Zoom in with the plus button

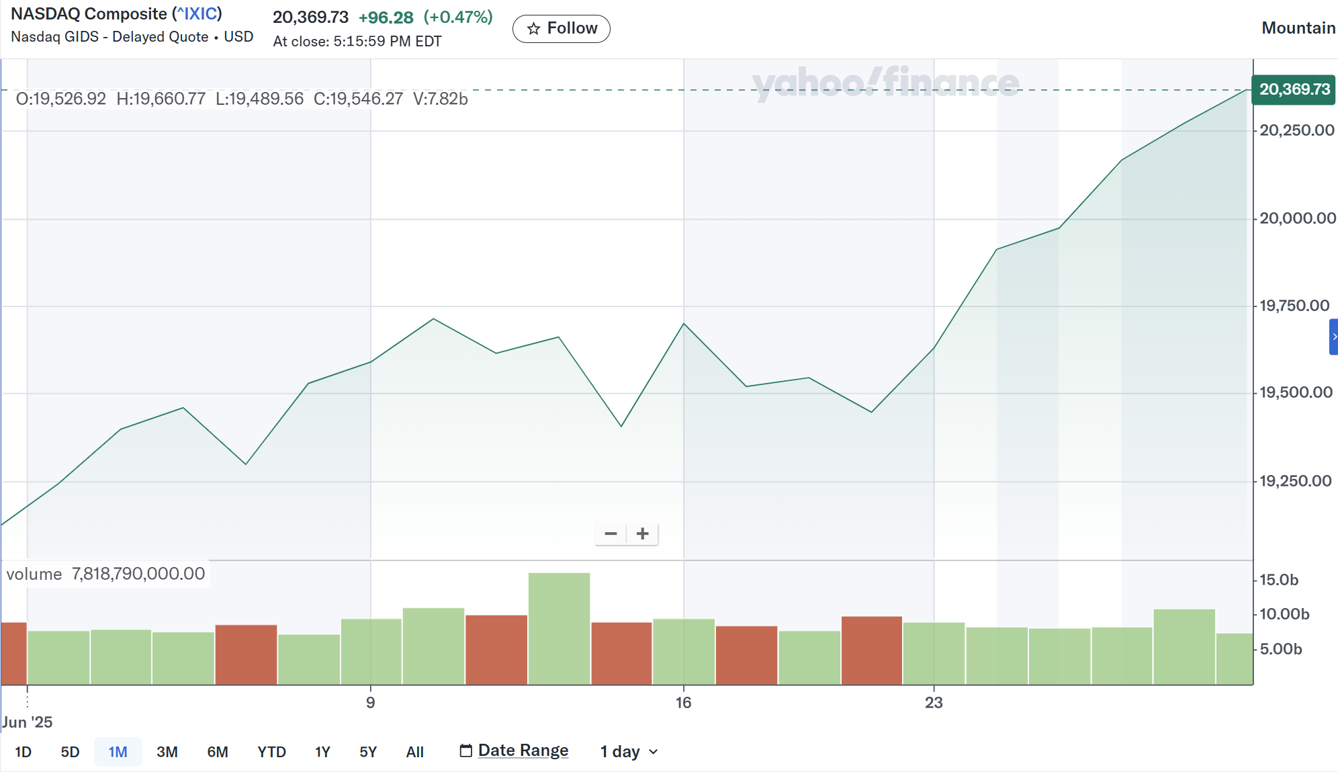[x=643, y=533]
